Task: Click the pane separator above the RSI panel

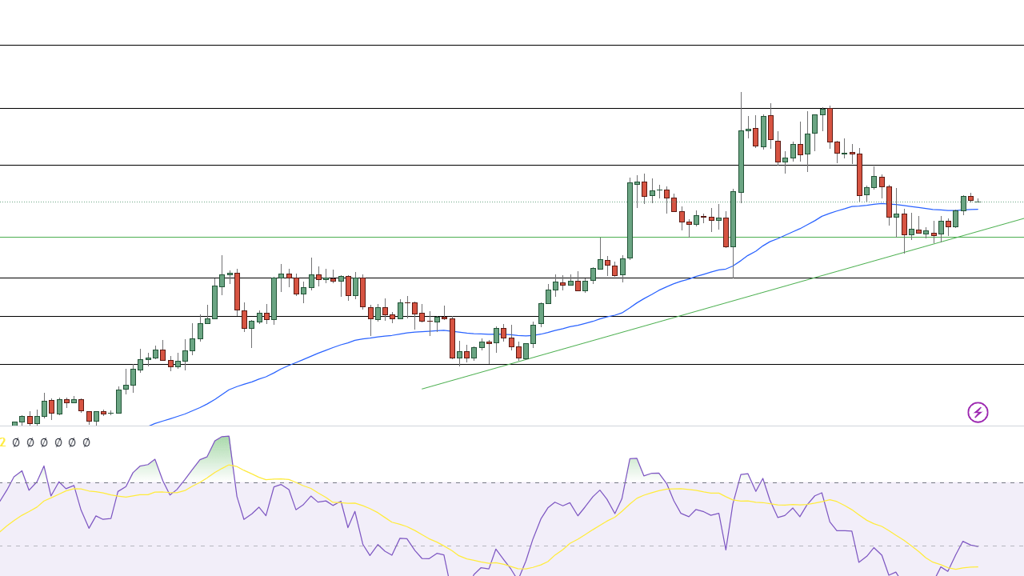Action: (x=512, y=426)
